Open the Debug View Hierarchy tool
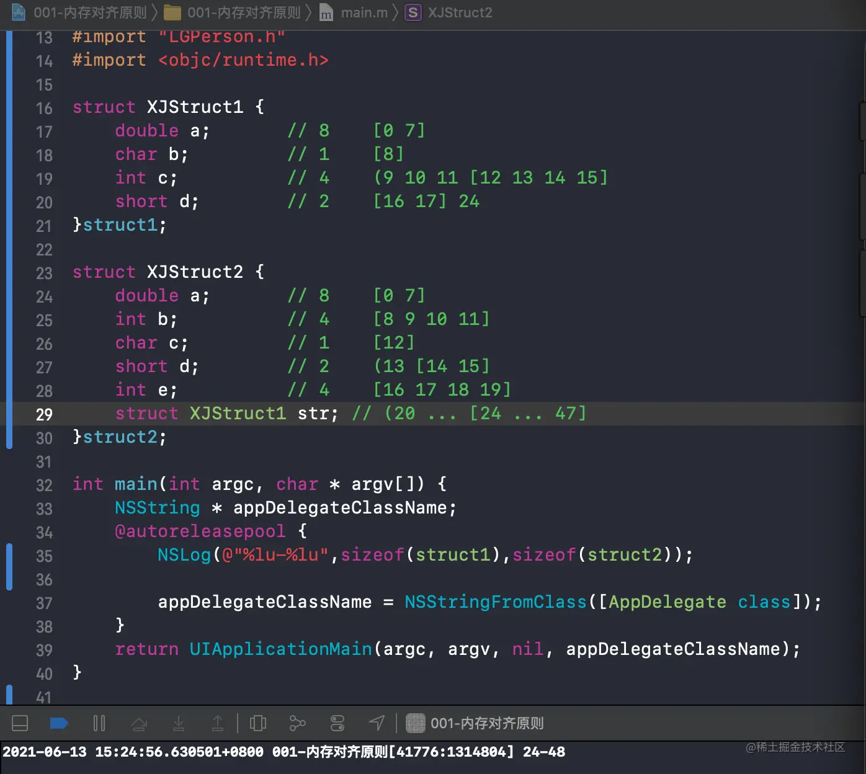Screen dimensions: 866x774 (x=258, y=723)
